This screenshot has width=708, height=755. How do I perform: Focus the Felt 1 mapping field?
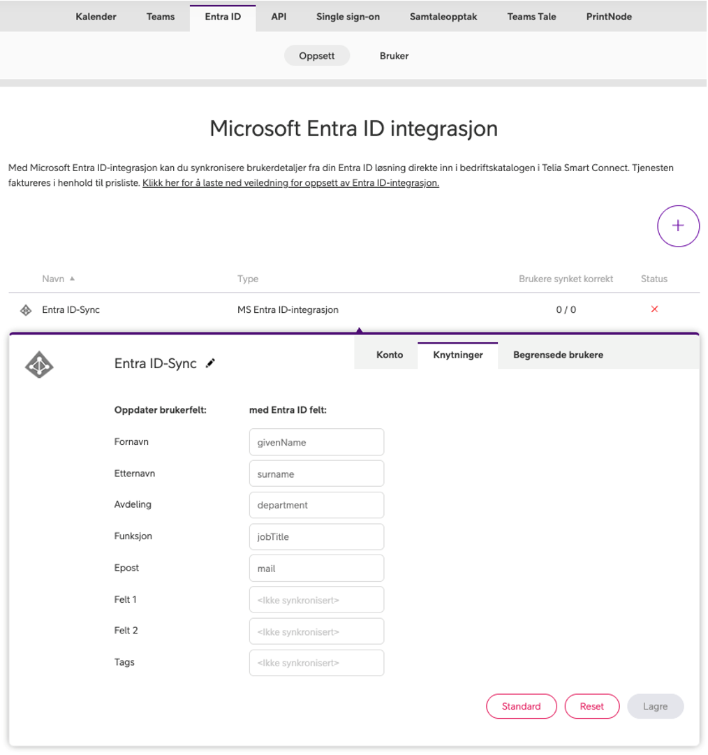click(x=316, y=600)
